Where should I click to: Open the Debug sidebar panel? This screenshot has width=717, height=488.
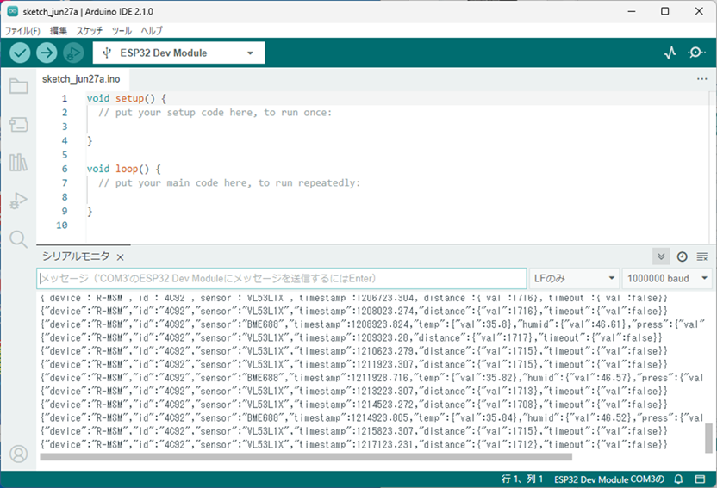coord(18,201)
